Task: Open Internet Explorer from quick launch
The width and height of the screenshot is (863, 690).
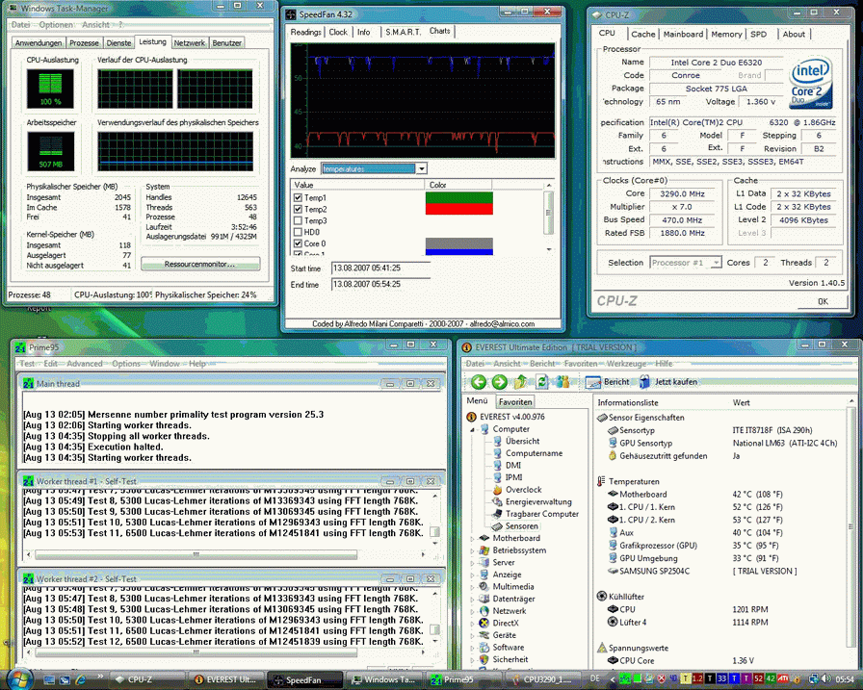Action: [81, 679]
